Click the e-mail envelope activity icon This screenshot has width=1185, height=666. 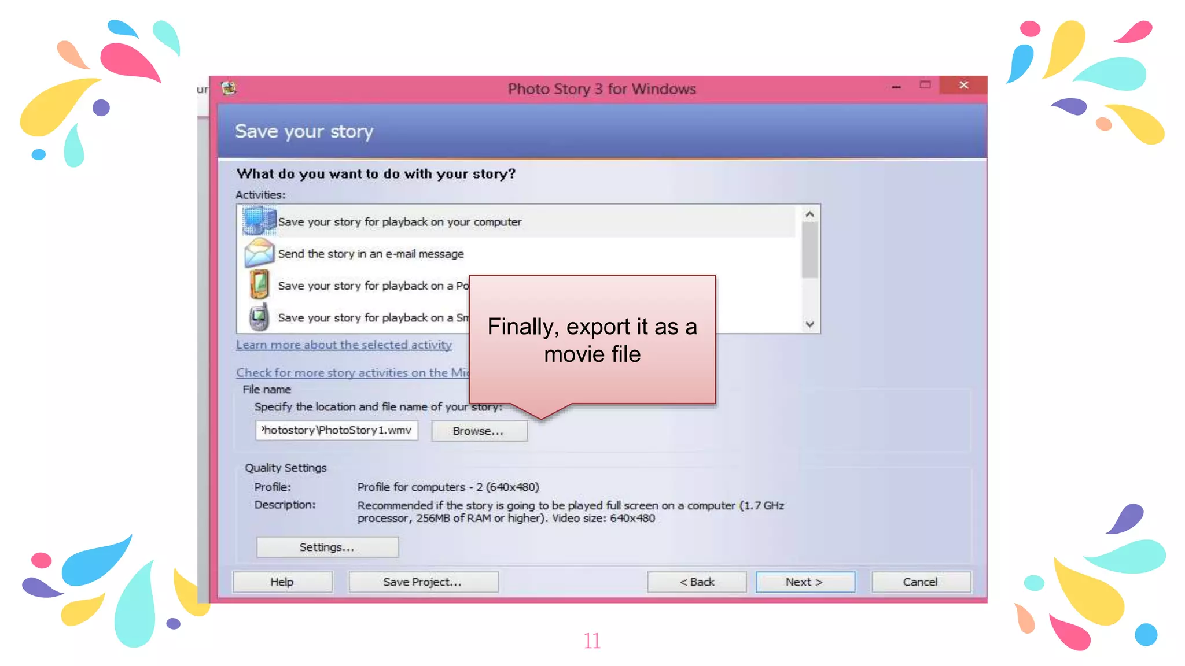point(259,253)
